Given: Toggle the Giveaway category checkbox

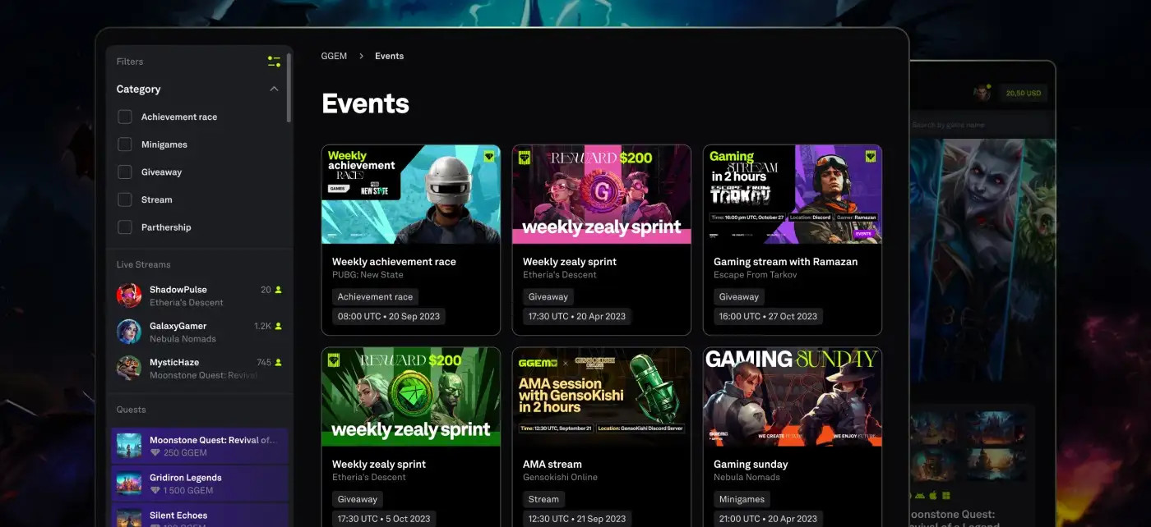Looking at the screenshot, I should [125, 172].
